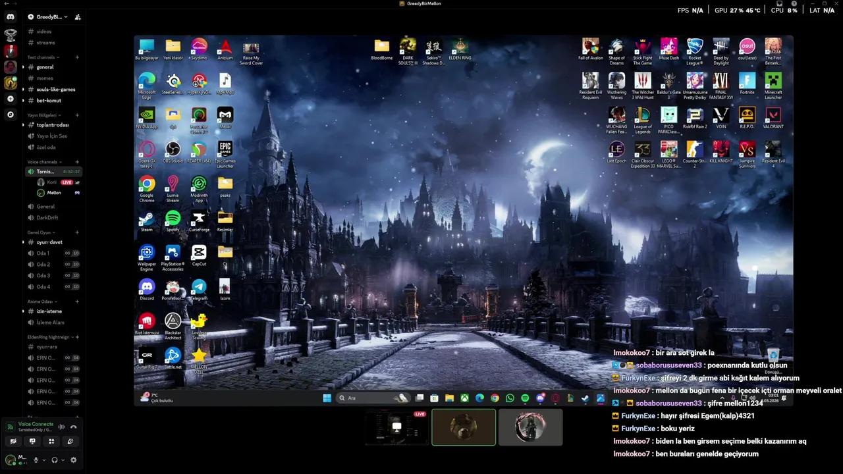Toggle camera on in voice panel
Screen dimensions: 843x474
tap(13, 441)
